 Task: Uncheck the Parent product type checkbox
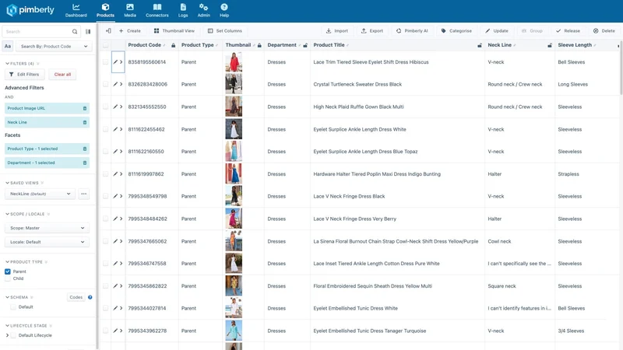coord(8,271)
